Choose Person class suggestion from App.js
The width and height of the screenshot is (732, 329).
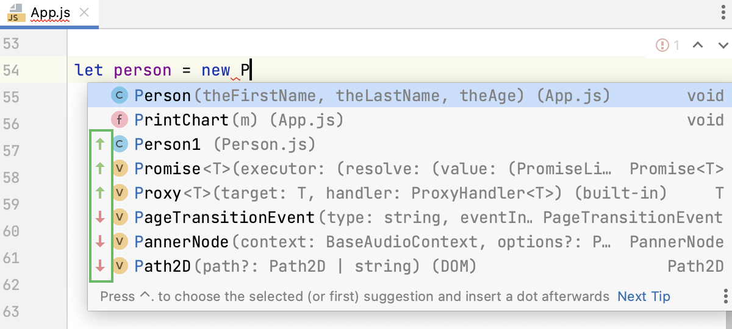tap(372, 96)
